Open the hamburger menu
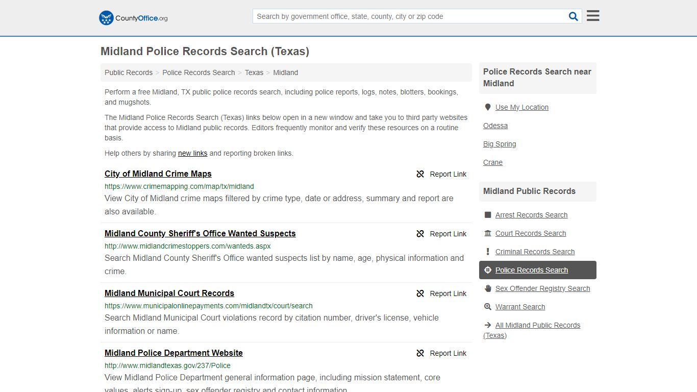Viewport: 697px width, 392px height. pyautogui.click(x=593, y=16)
